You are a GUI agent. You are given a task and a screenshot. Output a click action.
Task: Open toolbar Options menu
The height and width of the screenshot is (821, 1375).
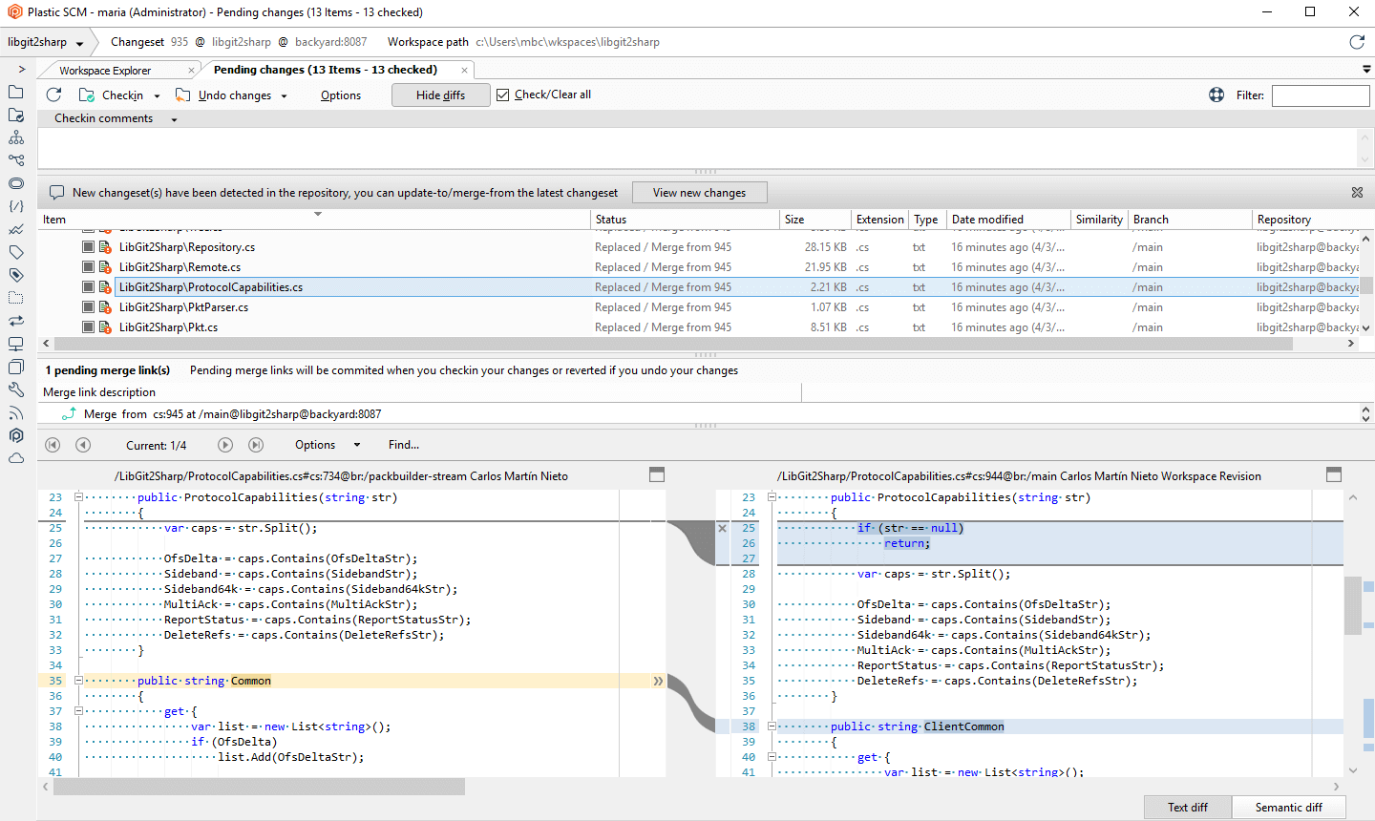pos(341,95)
